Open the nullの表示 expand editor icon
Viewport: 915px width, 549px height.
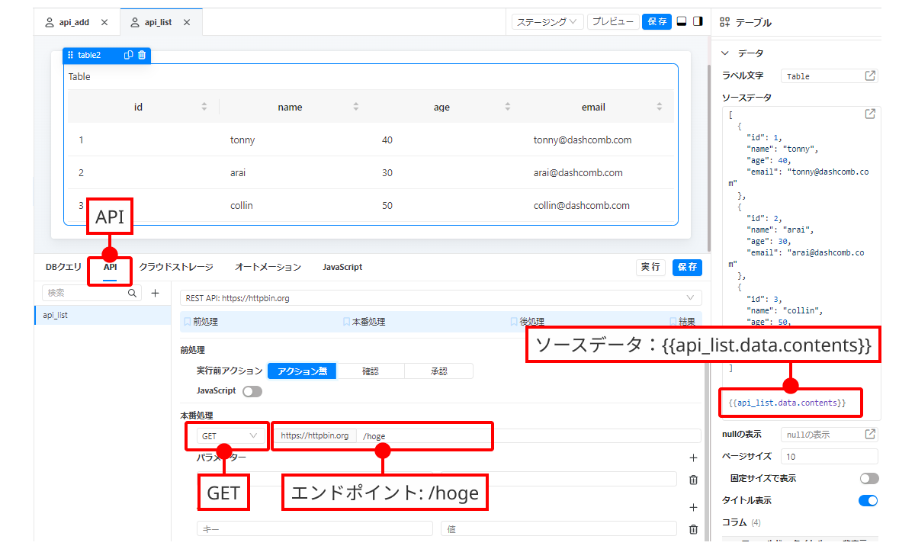coord(870,434)
